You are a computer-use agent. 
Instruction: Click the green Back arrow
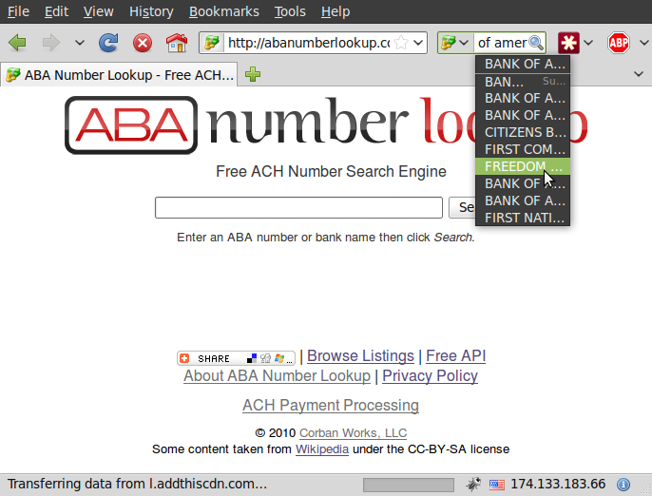pos(17,43)
